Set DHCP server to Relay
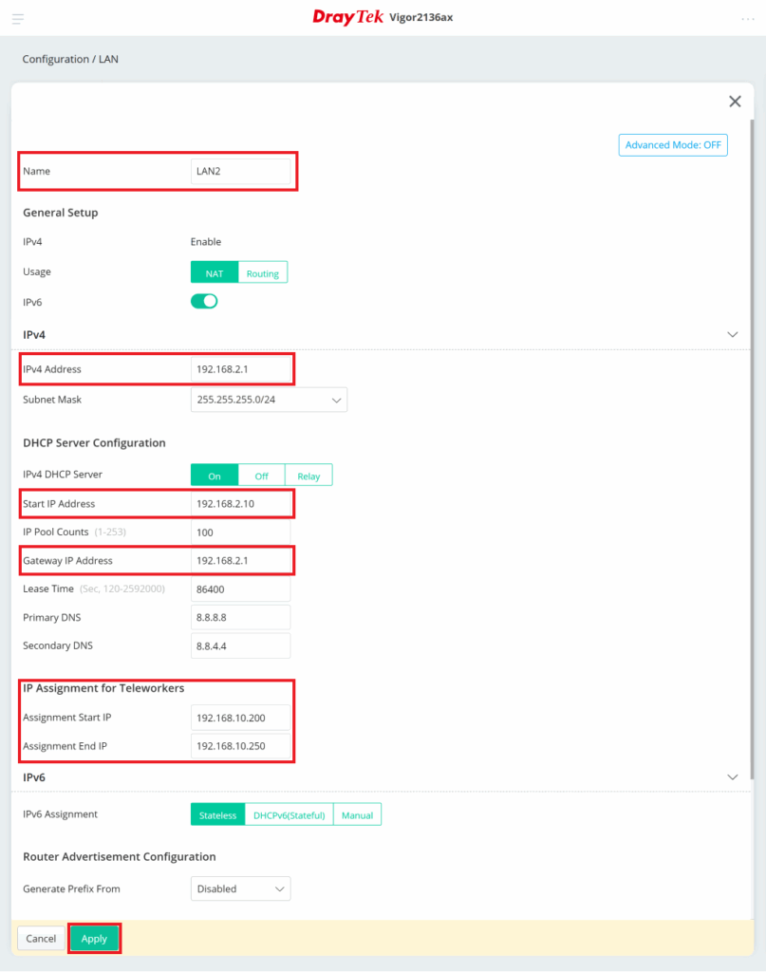Viewport: 766px width, 972px height. pos(308,476)
